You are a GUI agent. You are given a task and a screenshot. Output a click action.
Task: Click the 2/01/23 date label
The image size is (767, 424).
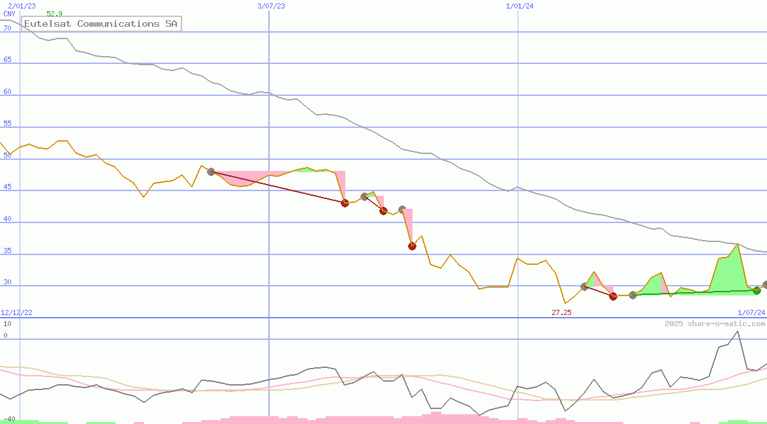tap(22, 6)
